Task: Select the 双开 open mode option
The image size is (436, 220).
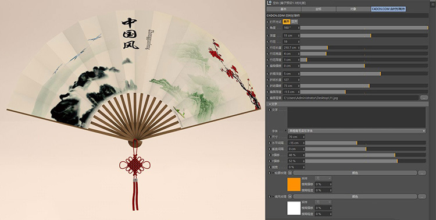Action: tap(295, 22)
